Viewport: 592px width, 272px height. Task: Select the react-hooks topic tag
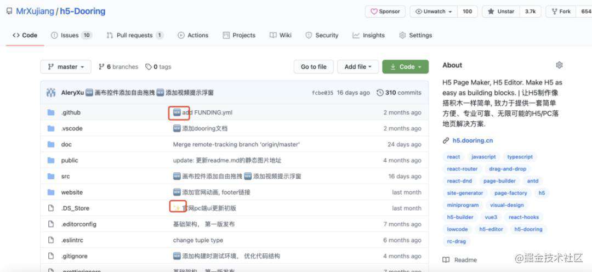(523, 217)
